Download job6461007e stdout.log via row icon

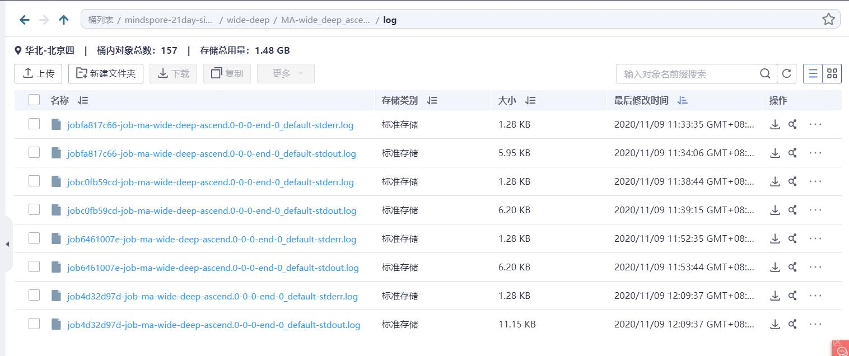click(775, 268)
